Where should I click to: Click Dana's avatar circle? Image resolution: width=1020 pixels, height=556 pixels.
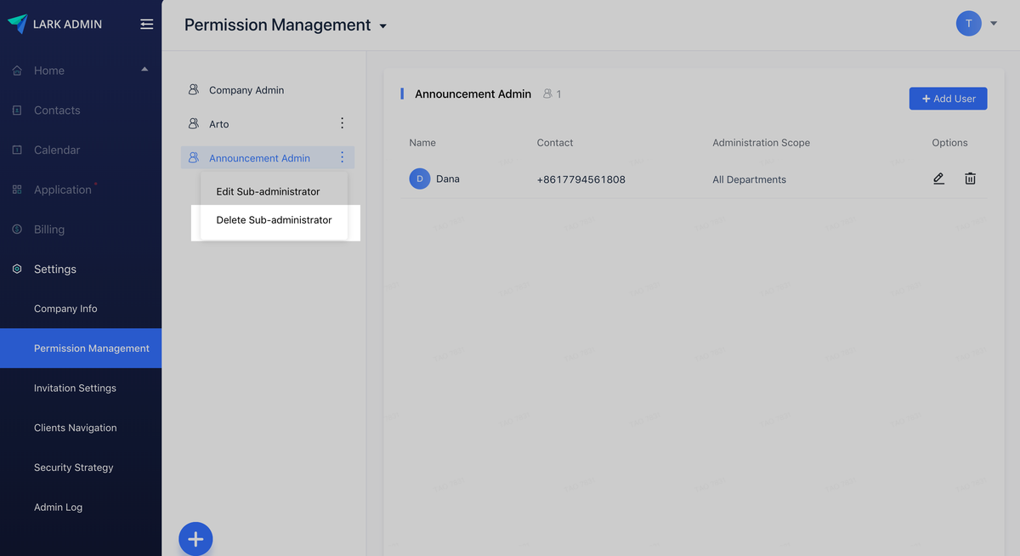[x=420, y=179]
